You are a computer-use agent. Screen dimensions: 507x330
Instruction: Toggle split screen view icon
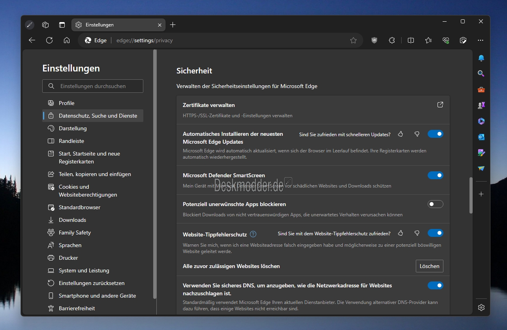click(x=411, y=40)
